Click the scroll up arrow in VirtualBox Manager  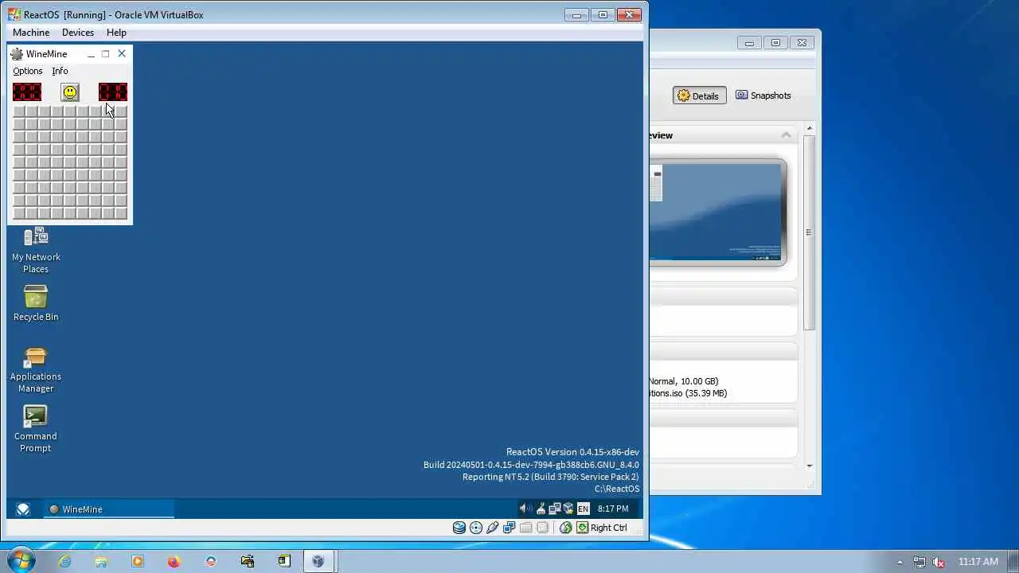pyautogui.click(x=810, y=128)
